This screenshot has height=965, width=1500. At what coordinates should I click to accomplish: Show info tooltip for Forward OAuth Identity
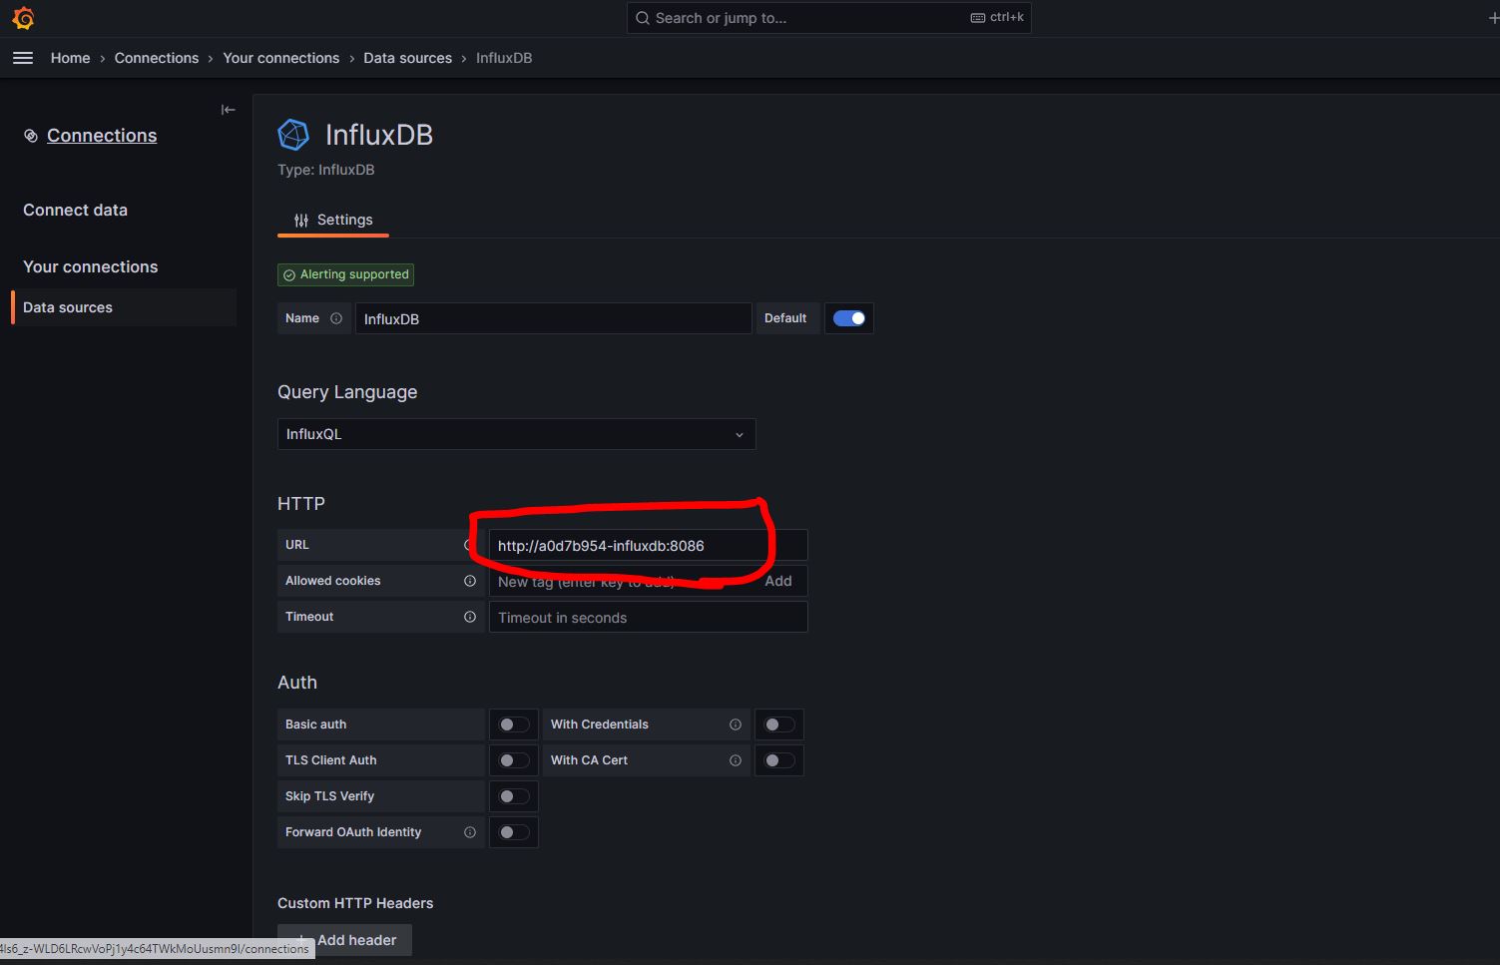click(x=470, y=832)
